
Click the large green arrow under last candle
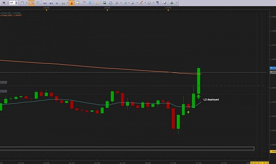199,97
